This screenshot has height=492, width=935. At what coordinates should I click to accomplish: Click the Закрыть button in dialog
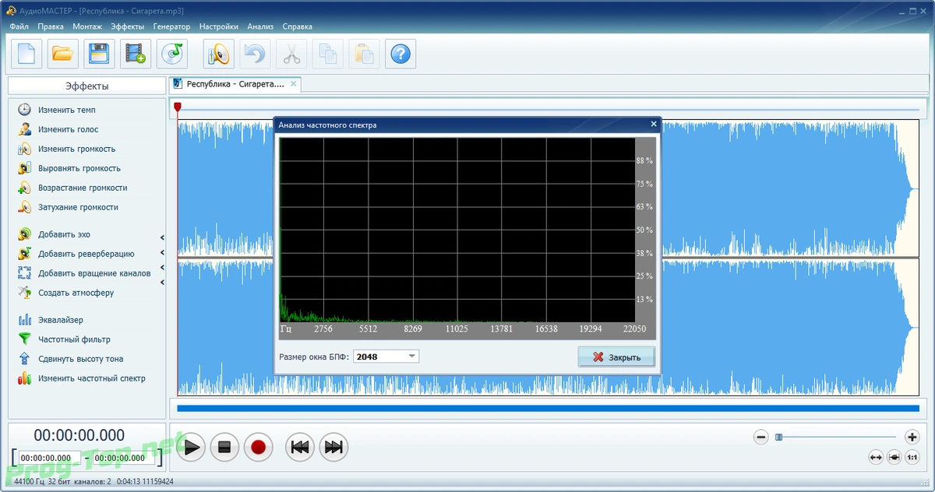point(616,357)
